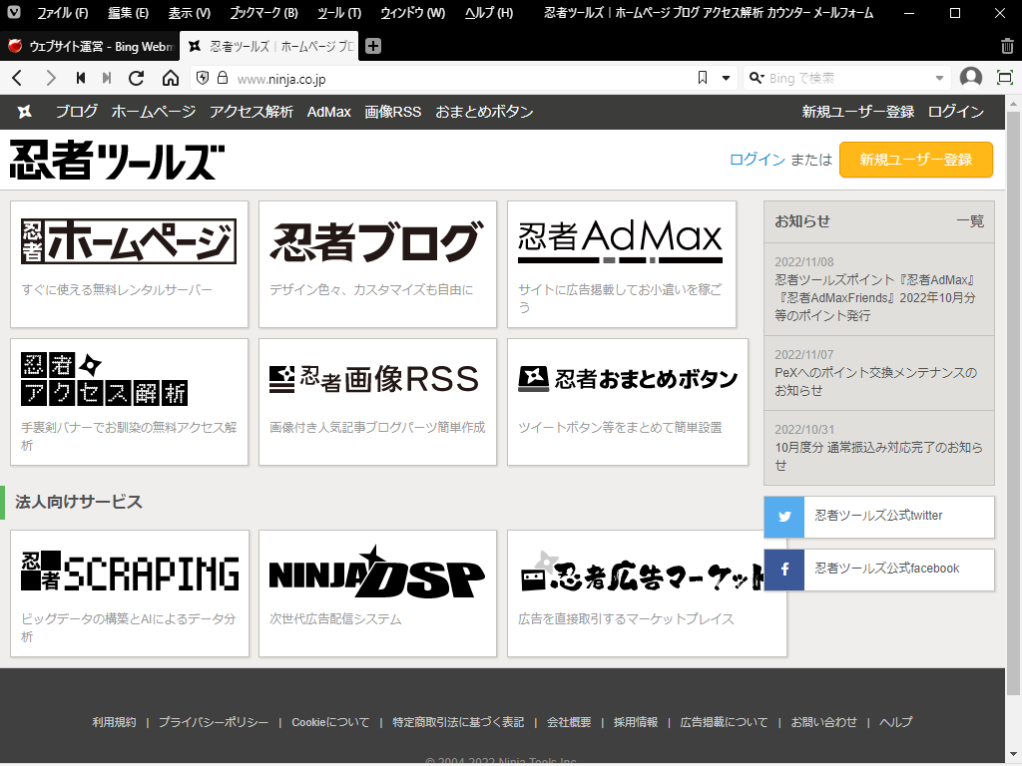Go forward with the forward arrow
The width and height of the screenshot is (1022, 766).
point(50,78)
